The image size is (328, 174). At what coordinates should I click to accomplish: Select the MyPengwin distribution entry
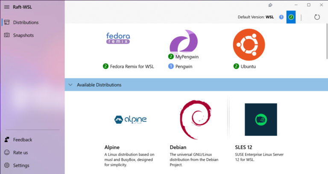pyautogui.click(x=187, y=57)
